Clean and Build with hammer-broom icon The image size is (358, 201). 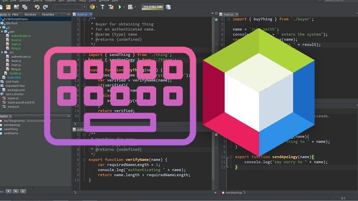(x=111, y=7)
